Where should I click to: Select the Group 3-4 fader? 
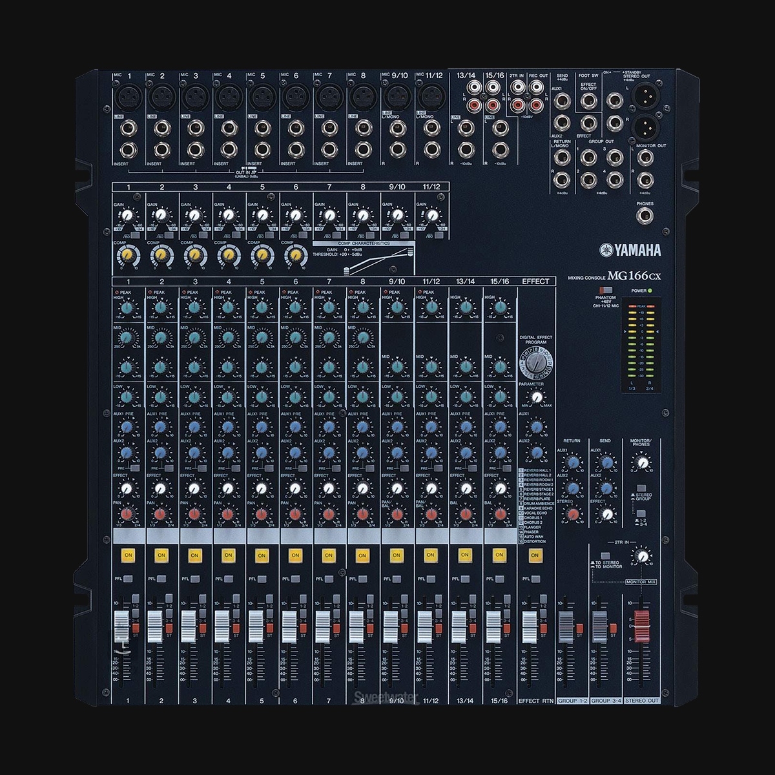click(600, 626)
